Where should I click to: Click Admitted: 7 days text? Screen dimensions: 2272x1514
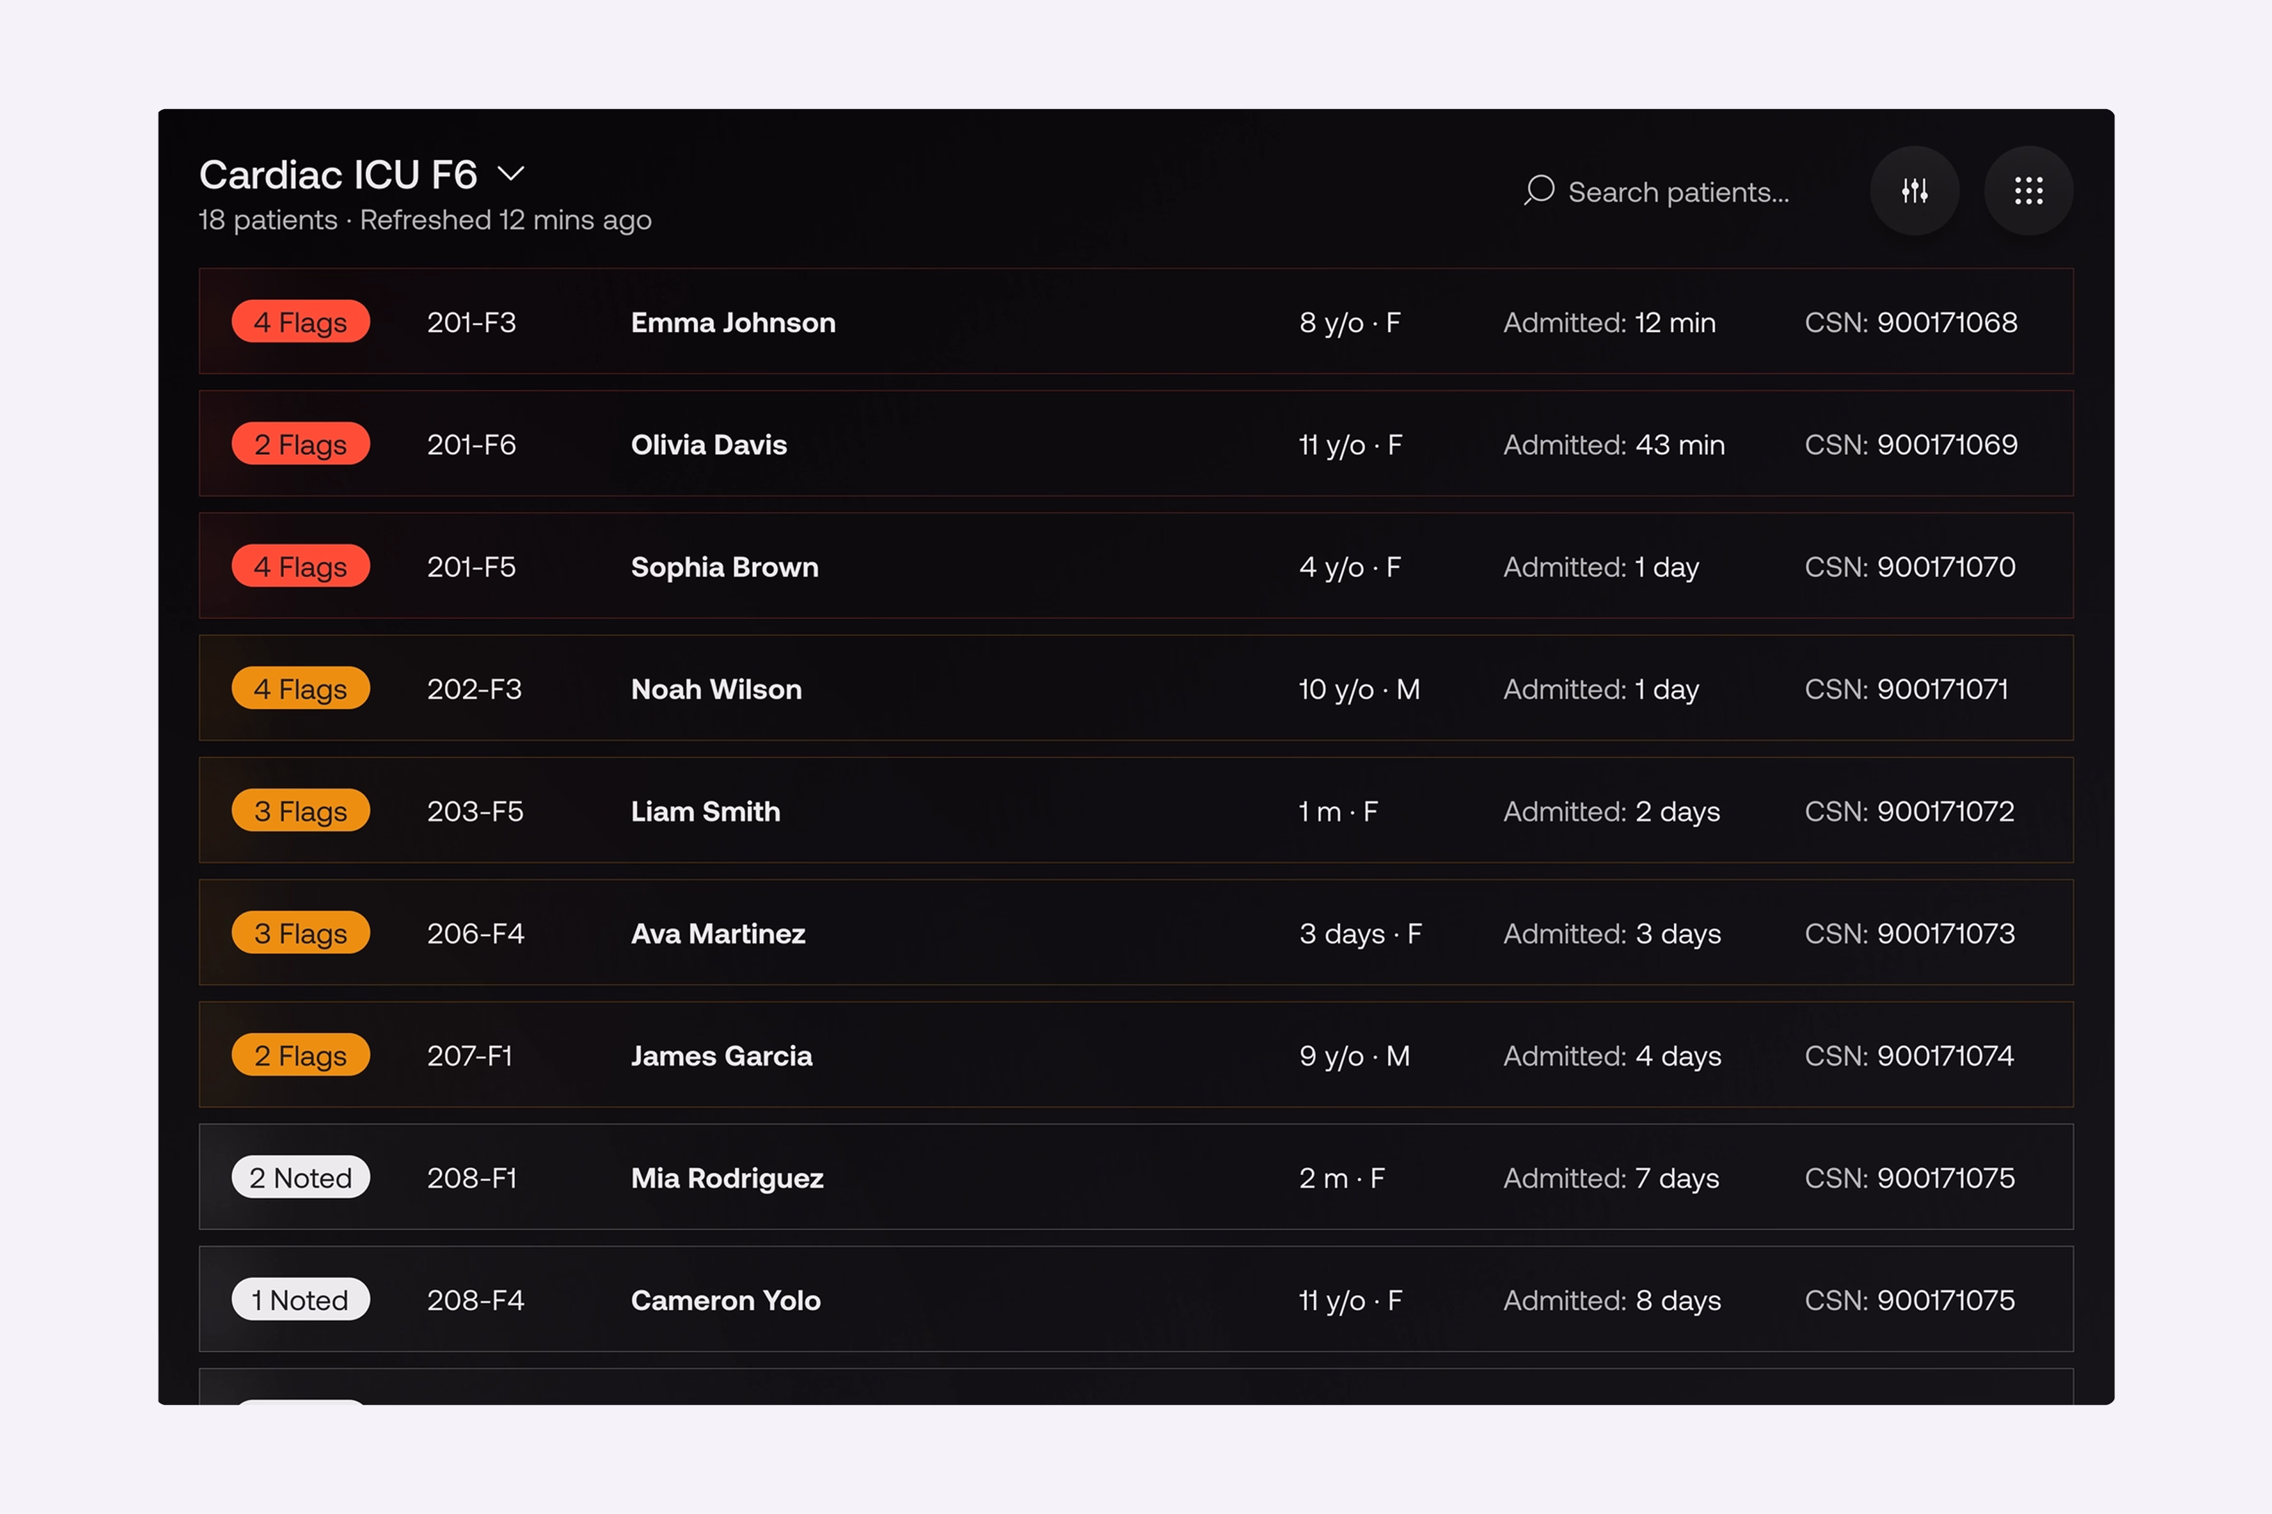[x=1611, y=1179]
